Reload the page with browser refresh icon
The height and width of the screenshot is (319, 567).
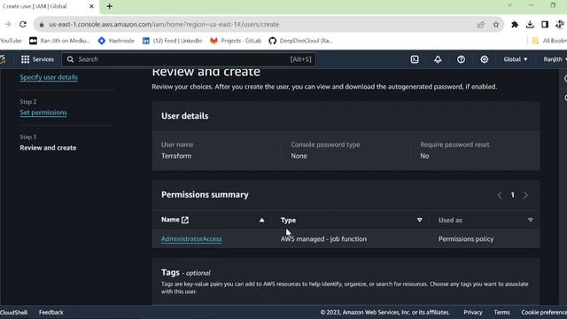(23, 24)
